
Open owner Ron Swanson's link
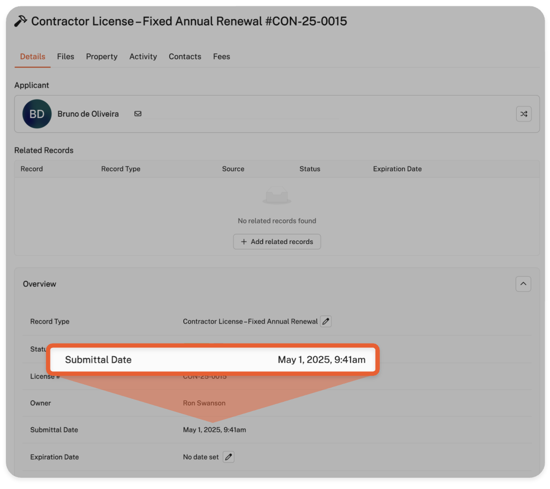pos(204,403)
